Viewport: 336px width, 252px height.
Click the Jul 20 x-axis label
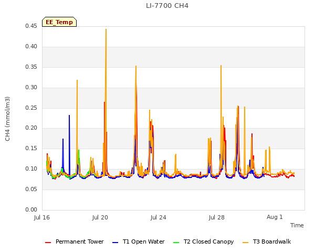(x=100, y=217)
